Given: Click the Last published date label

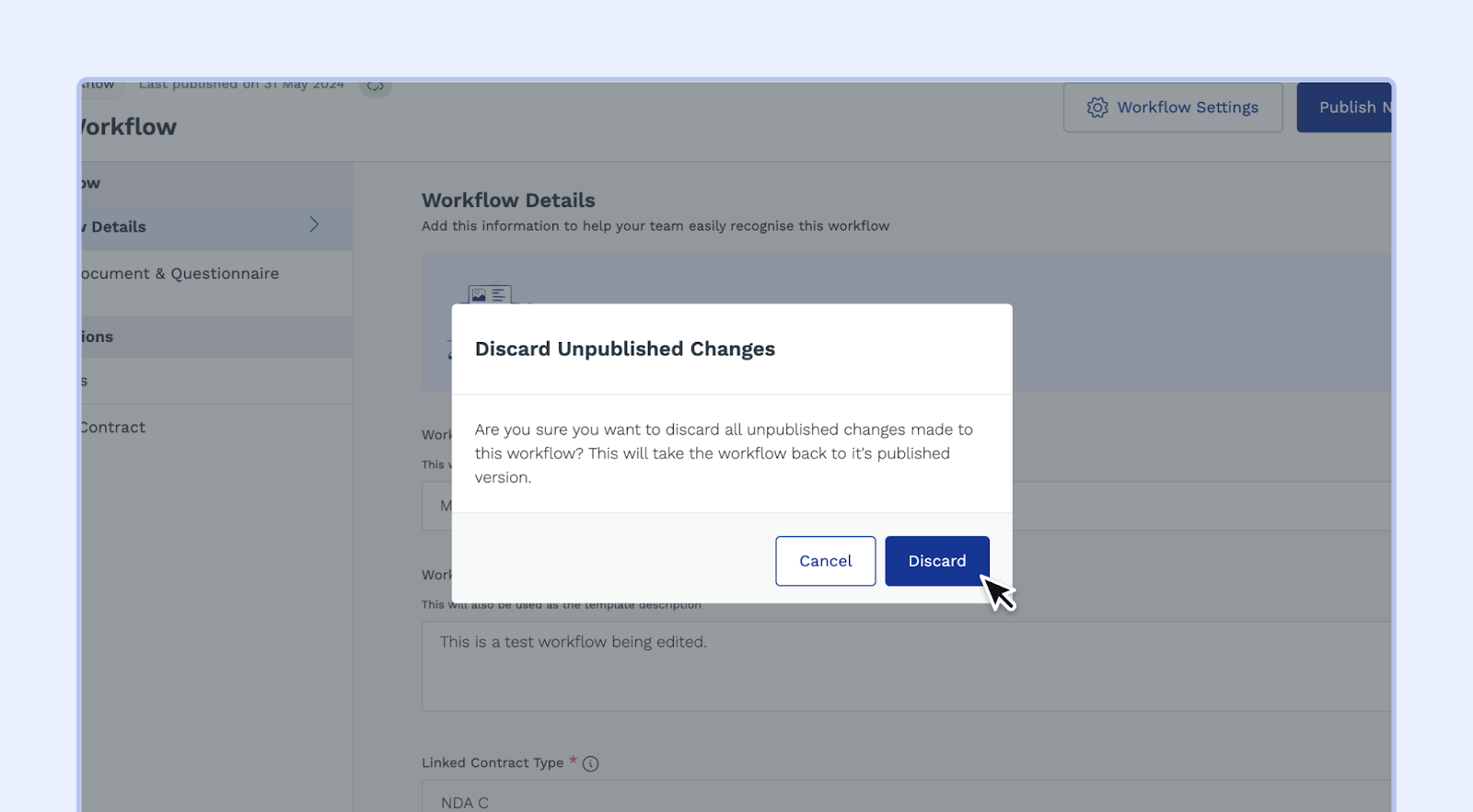Looking at the screenshot, I should [x=241, y=86].
